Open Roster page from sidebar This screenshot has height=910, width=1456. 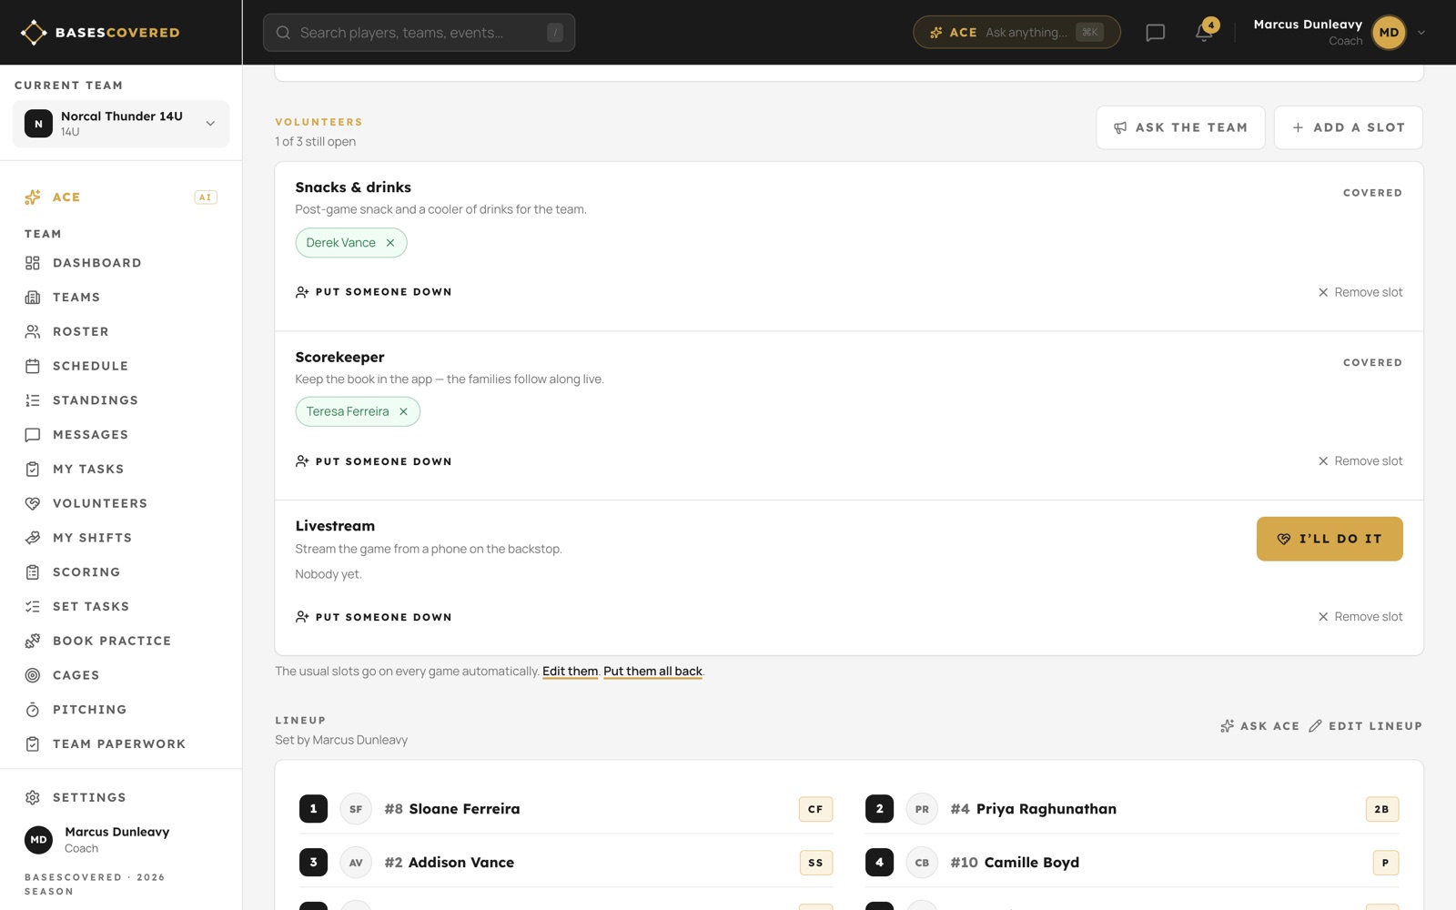(121, 332)
